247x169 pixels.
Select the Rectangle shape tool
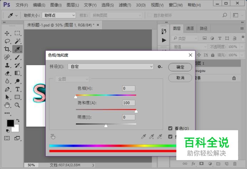tap(17, 97)
